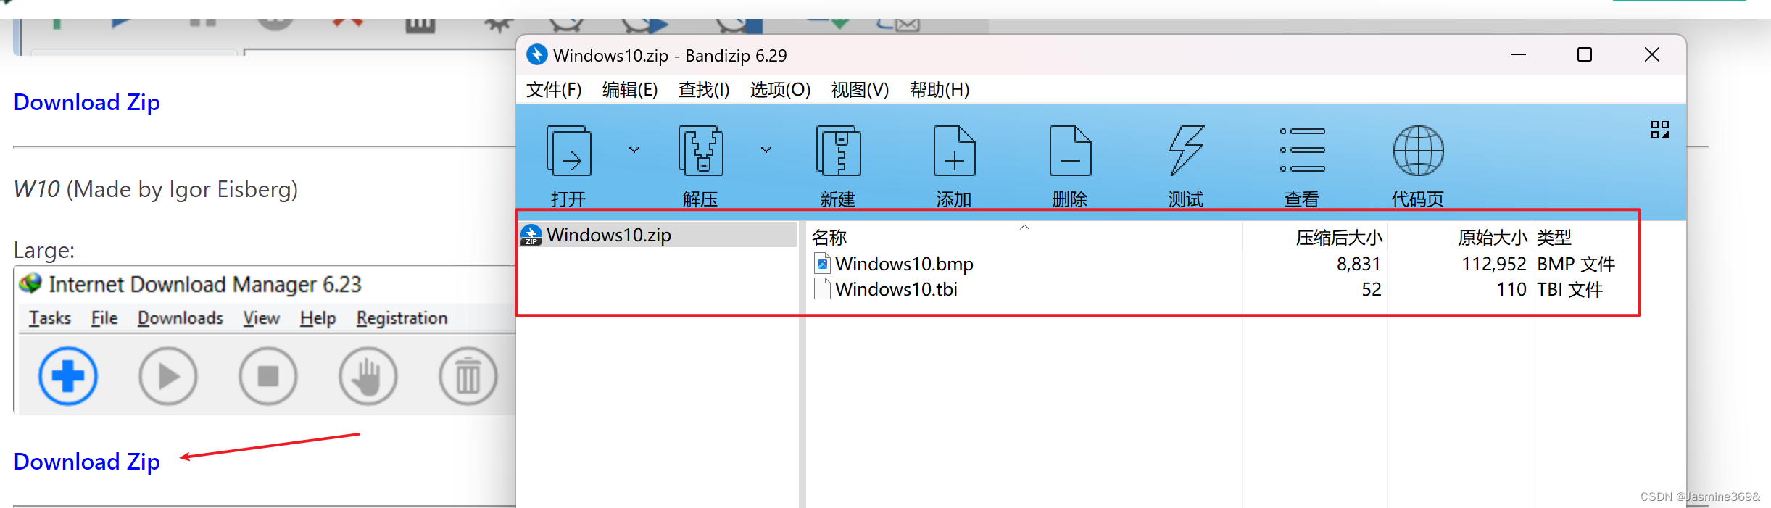Sort by 压缩后大小 column header
The height and width of the screenshot is (508, 1771).
(1340, 237)
